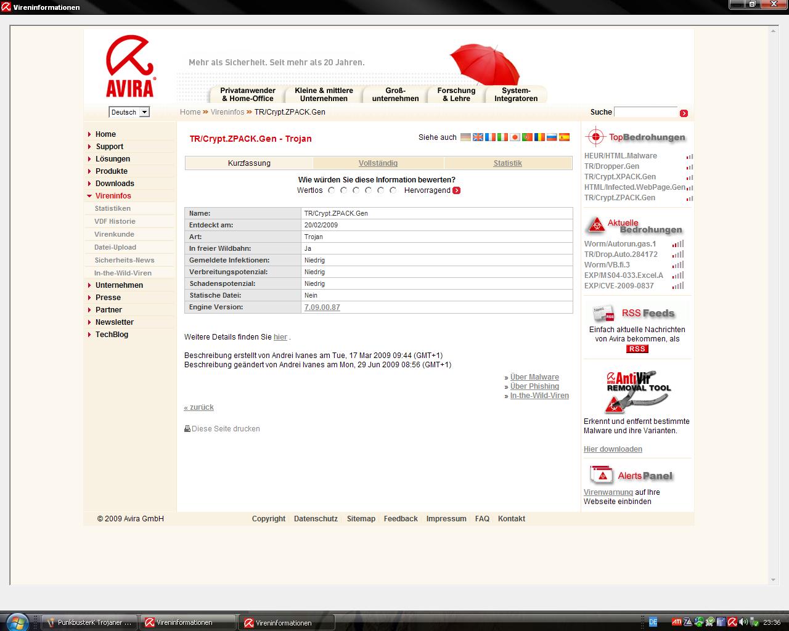Select the Romanian flag language link
Image resolution: width=789 pixels, height=631 pixels.
coord(539,137)
